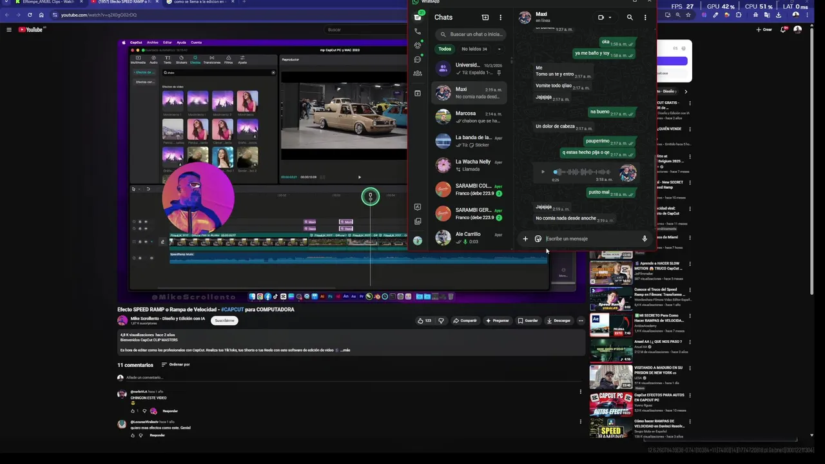Expand video description '...más'
The height and width of the screenshot is (464, 825).
coord(345,350)
